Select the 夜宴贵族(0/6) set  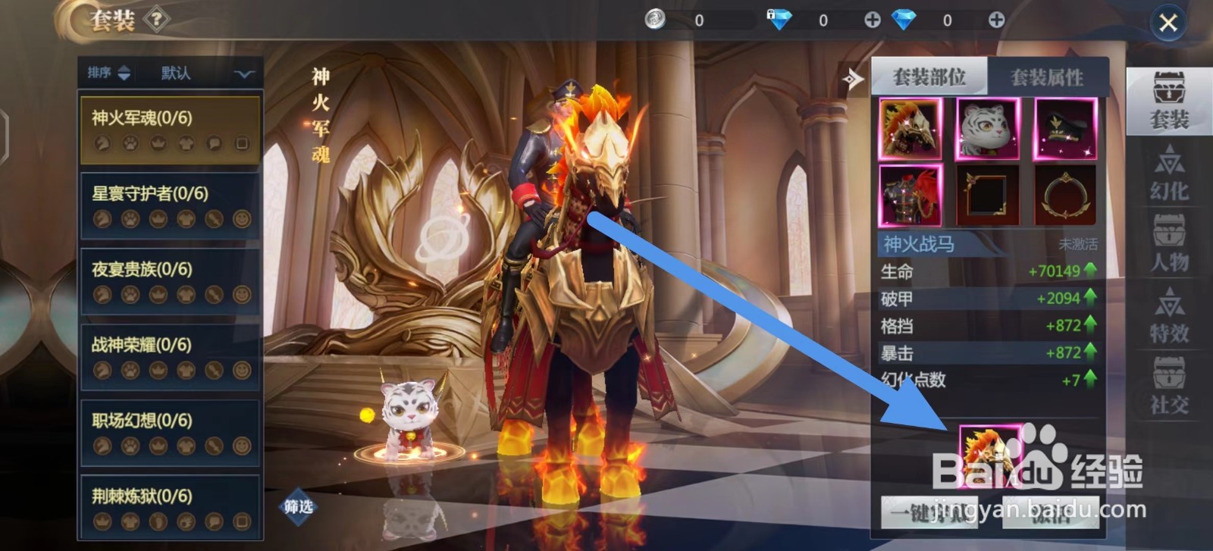click(x=171, y=281)
